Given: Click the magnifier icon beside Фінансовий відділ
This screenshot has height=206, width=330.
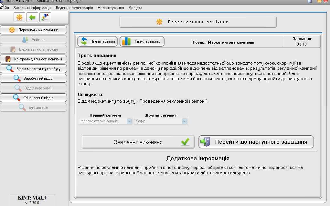Looking at the screenshot, I should coord(17,98).
